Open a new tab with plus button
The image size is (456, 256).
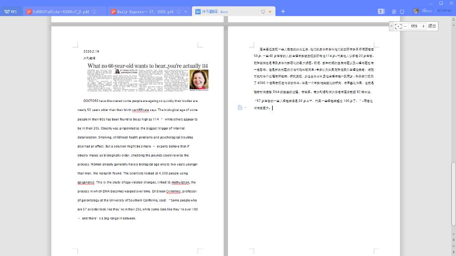point(283,11)
